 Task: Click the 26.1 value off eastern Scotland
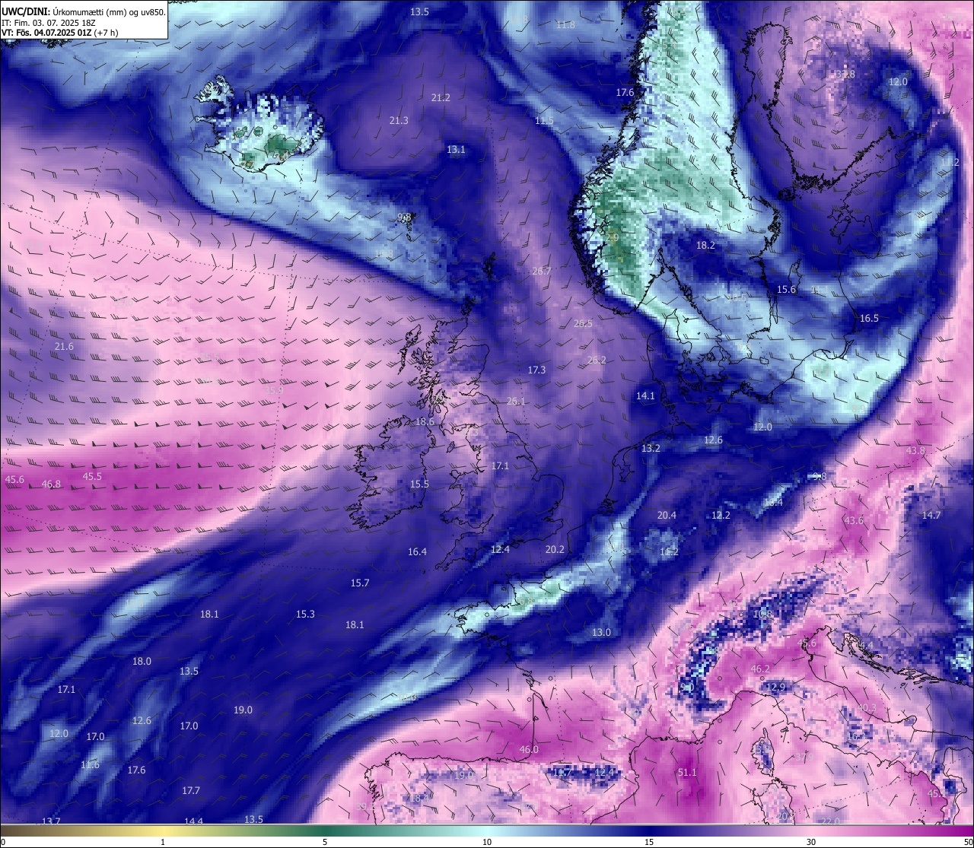point(516,401)
